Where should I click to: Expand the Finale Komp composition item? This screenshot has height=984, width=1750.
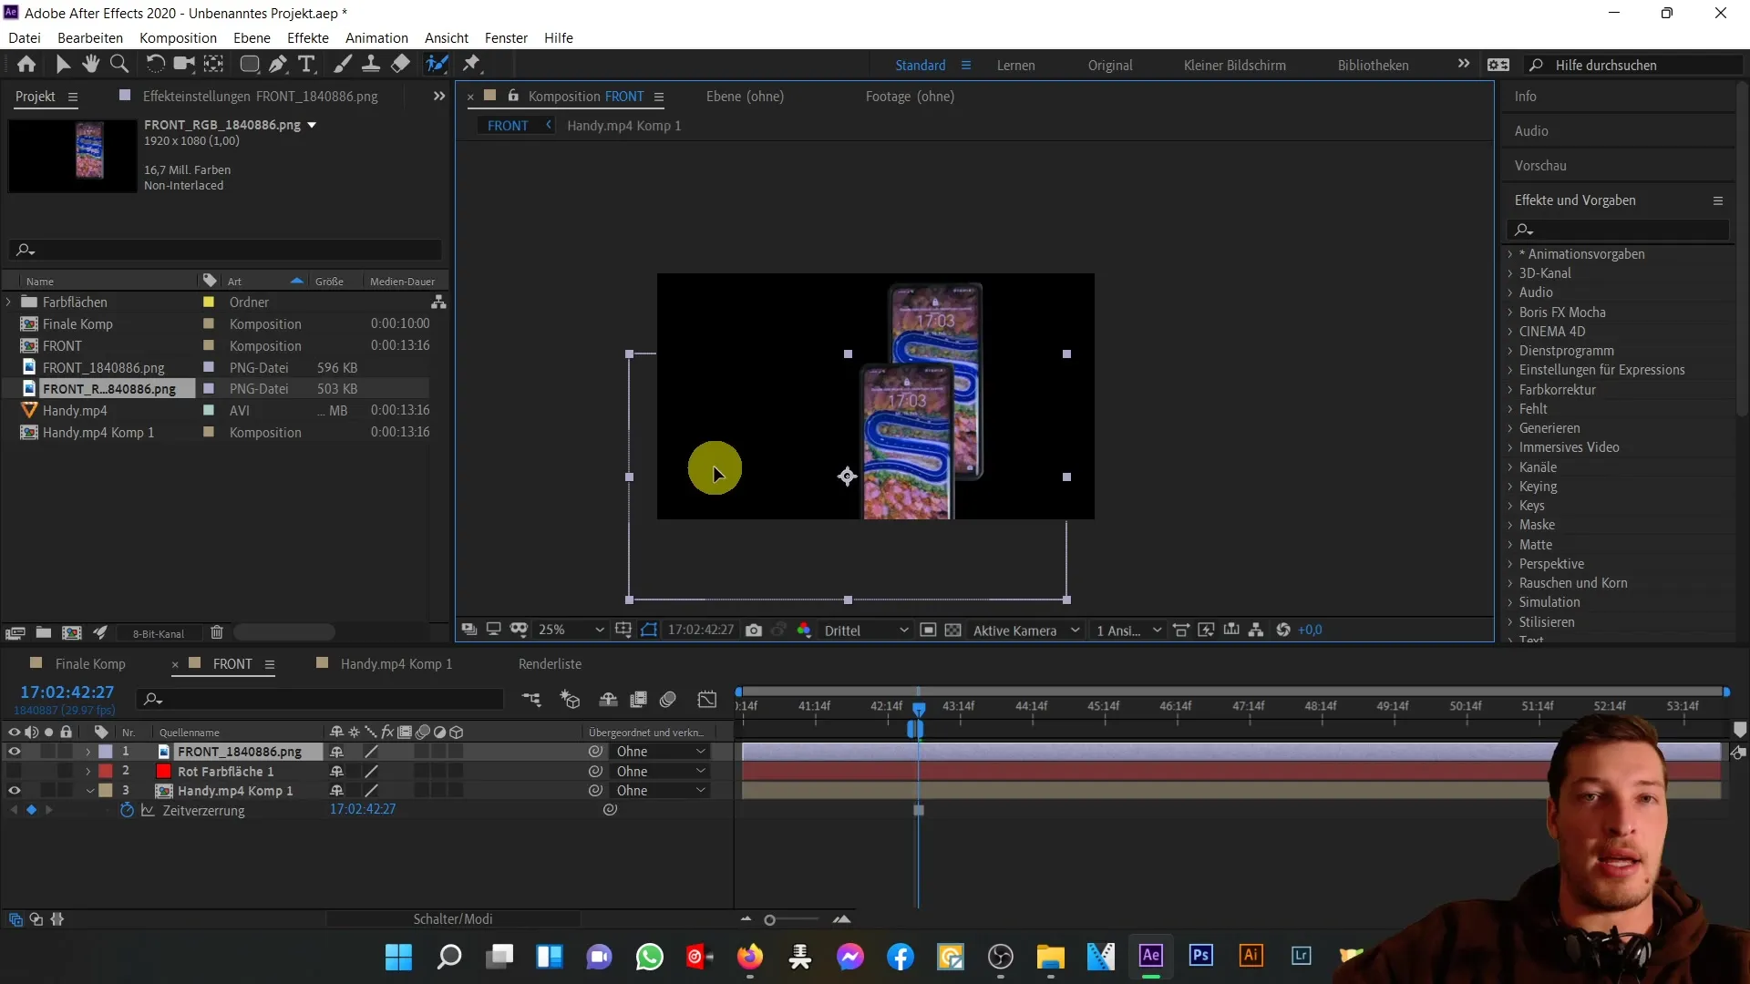[x=10, y=323]
